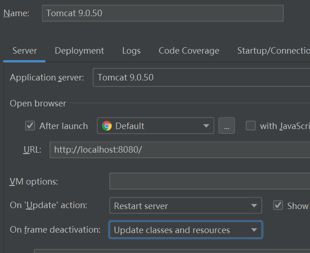
Task: Switch to the Code Coverage tab
Action: (189, 51)
